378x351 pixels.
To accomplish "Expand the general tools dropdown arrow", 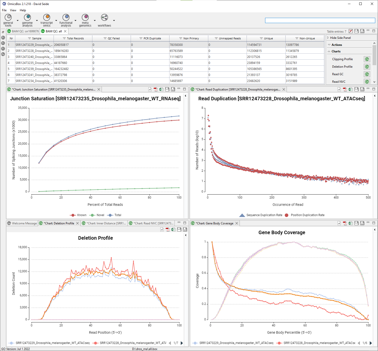I will click(x=18, y=21).
